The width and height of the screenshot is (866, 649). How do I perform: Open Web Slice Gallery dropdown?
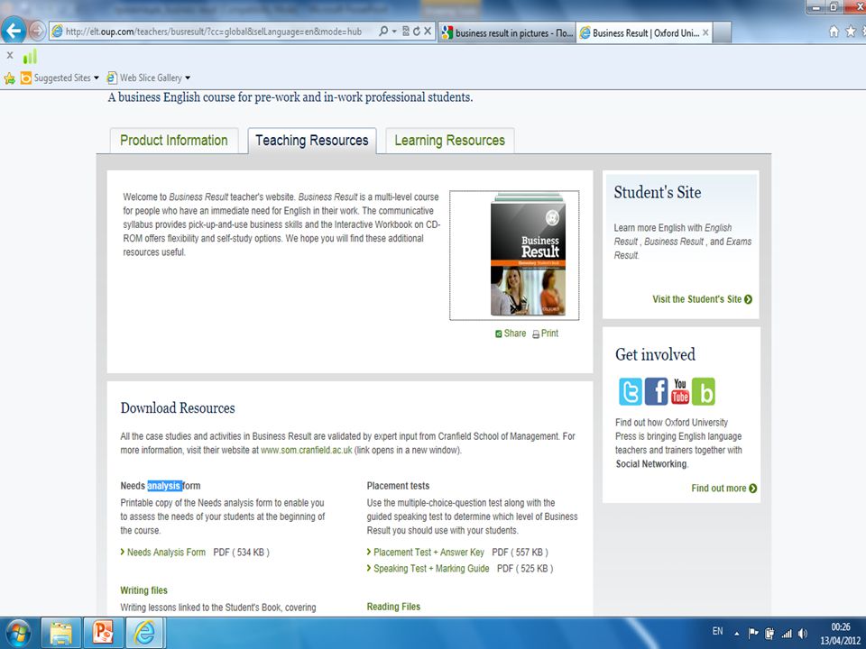(x=149, y=78)
